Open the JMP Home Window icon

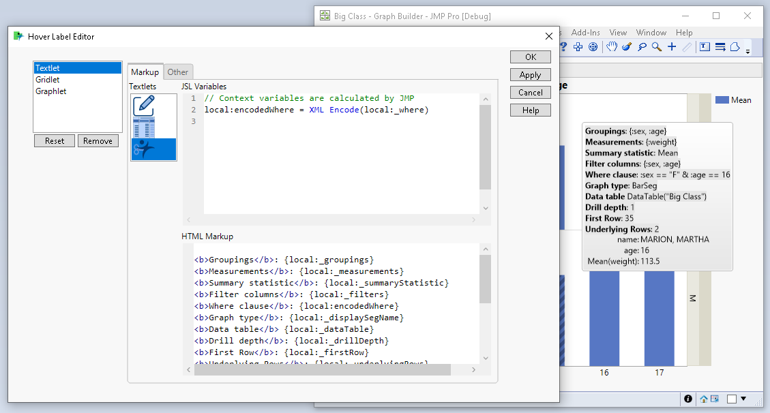(703, 399)
